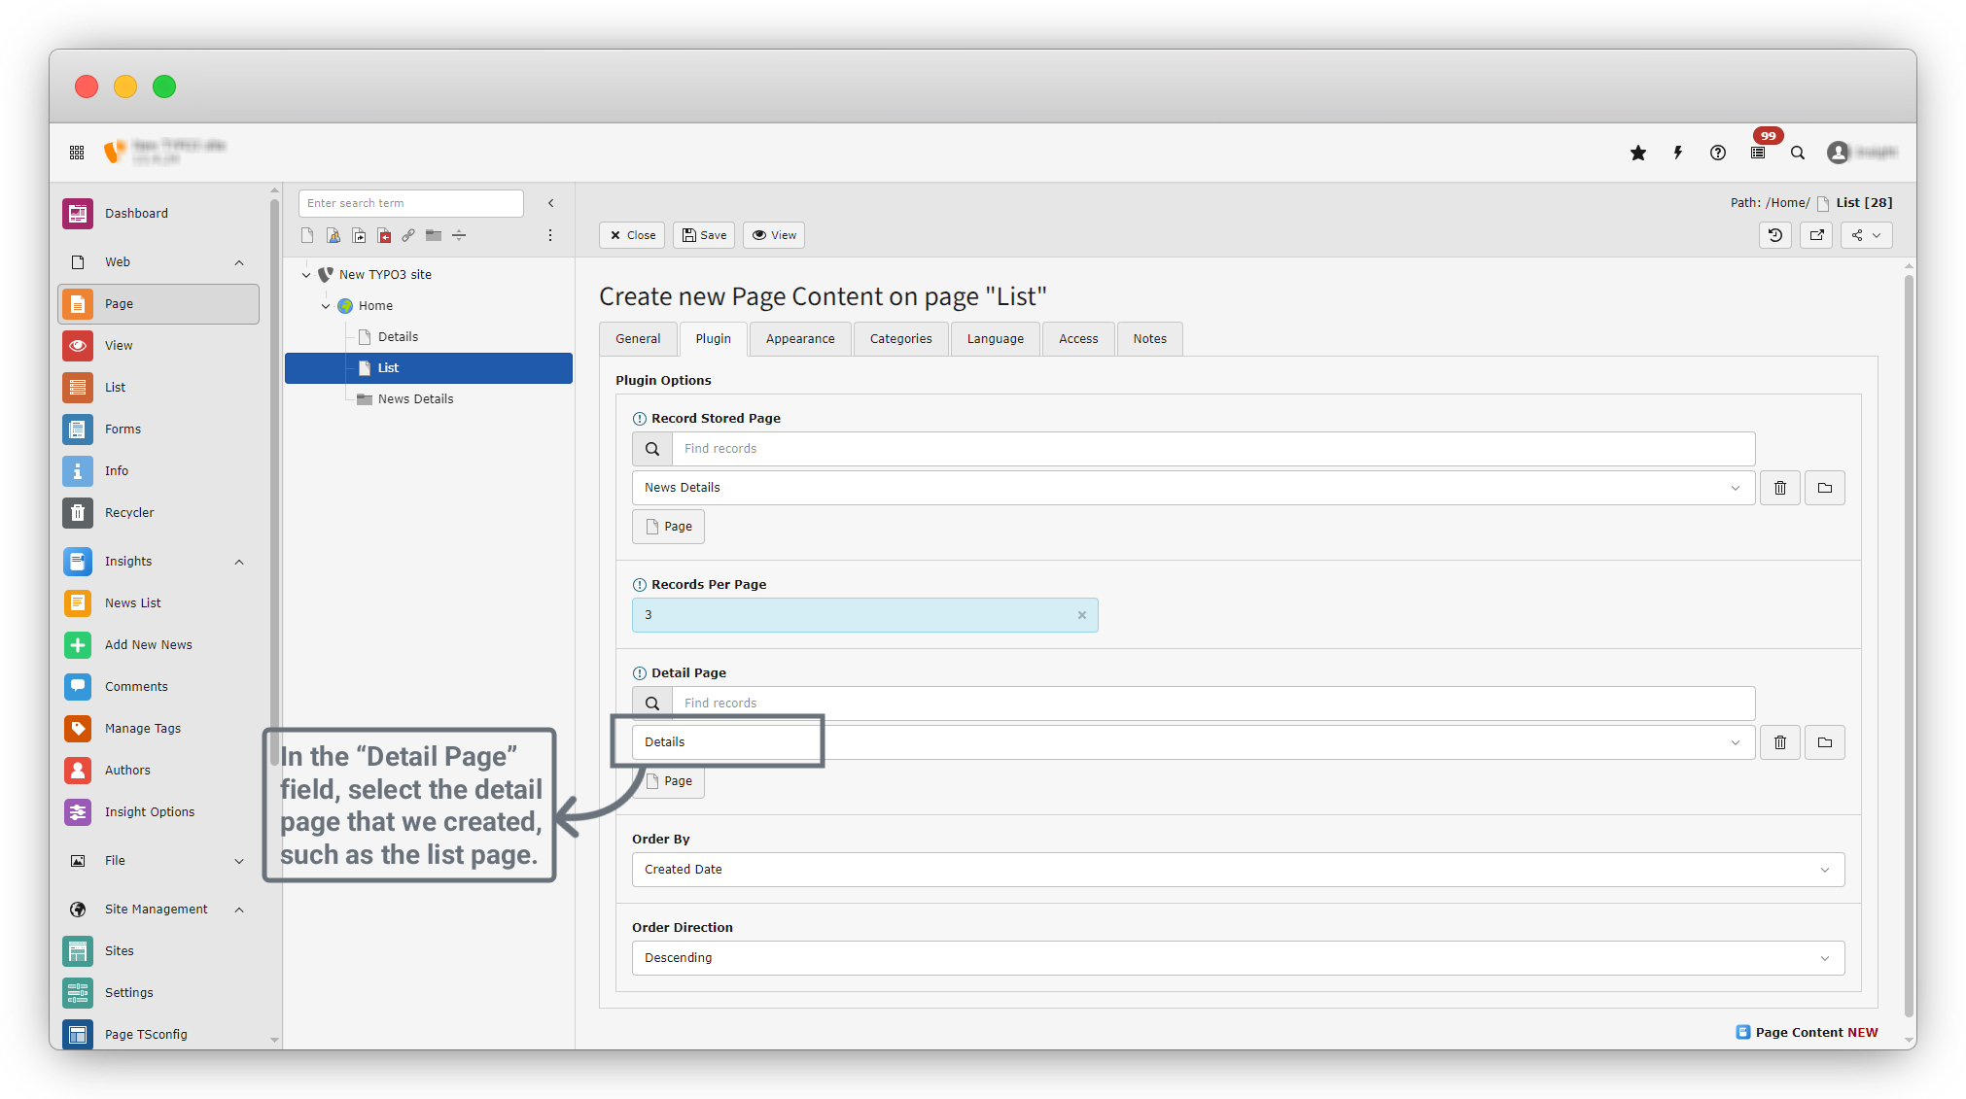Viewport: 1966px width, 1099px height.
Task: Collapse the Home page tree node
Action: 326,306
